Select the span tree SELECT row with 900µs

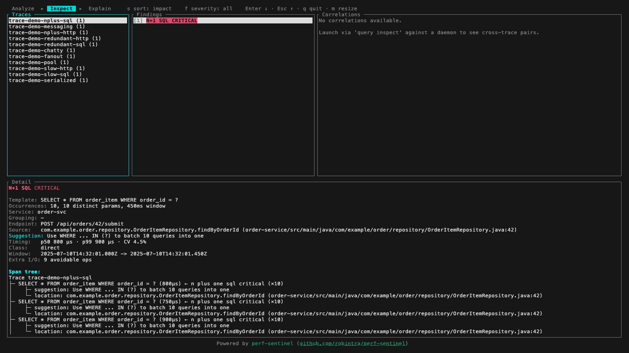click(151, 320)
